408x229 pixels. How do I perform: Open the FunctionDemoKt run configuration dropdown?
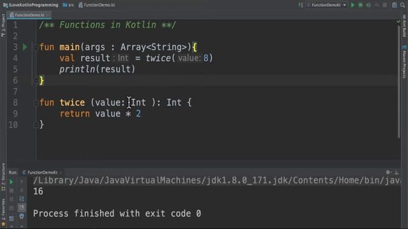point(326,5)
